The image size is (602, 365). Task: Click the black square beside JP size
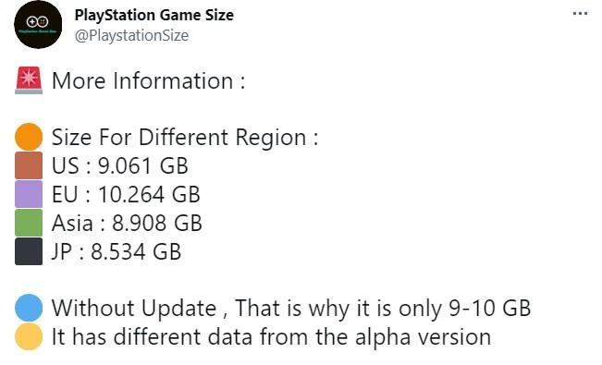[29, 251]
